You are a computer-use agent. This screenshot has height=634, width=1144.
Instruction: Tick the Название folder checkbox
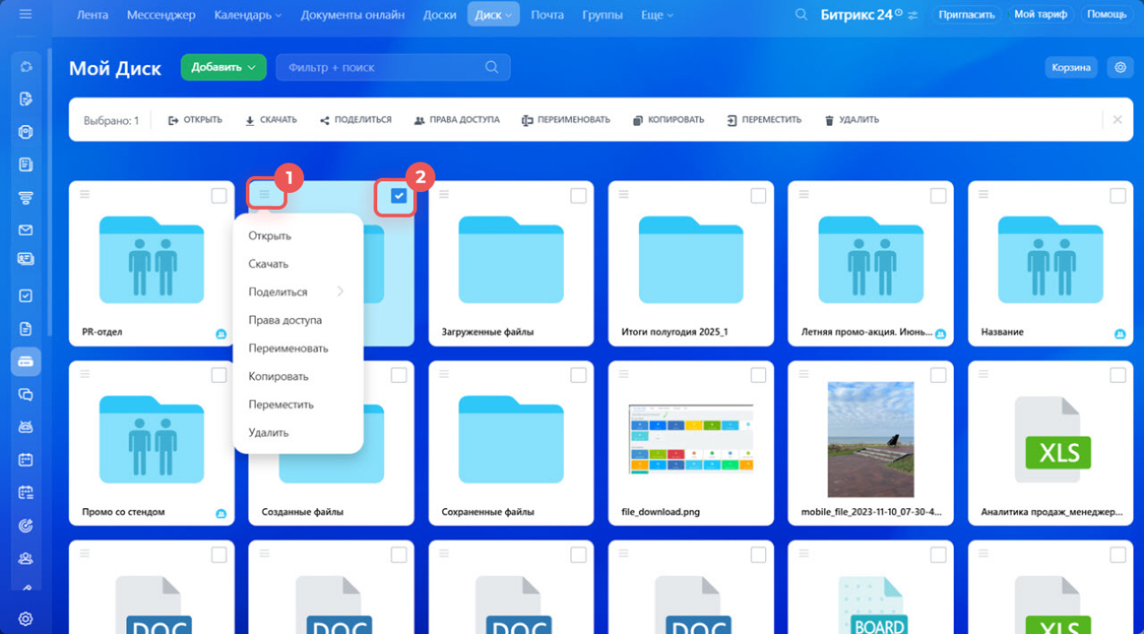coord(1117,196)
